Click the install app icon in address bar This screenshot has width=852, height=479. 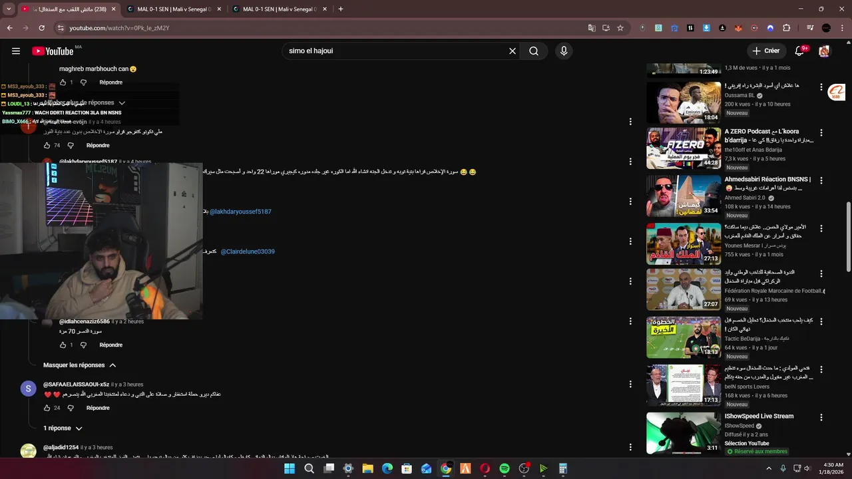(x=606, y=28)
